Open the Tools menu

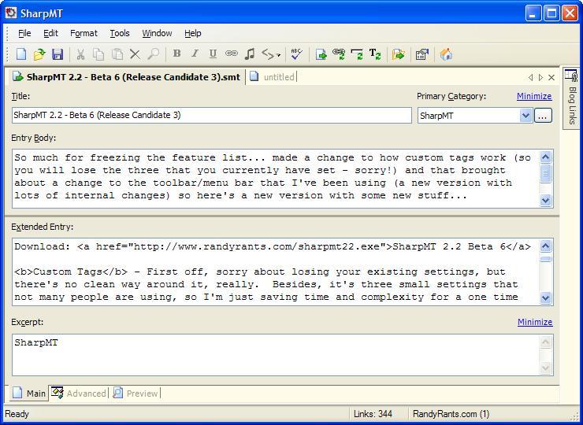[120, 33]
